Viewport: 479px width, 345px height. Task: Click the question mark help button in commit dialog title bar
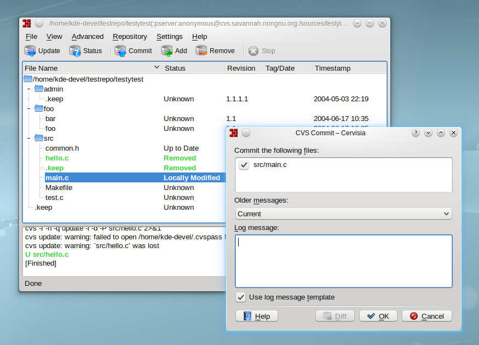point(415,133)
